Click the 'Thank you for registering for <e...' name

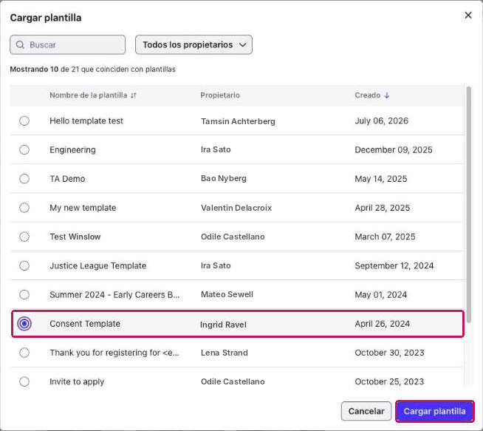pyautogui.click(x=114, y=353)
